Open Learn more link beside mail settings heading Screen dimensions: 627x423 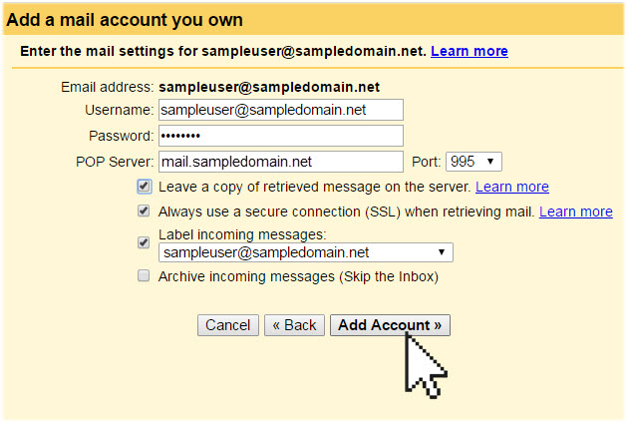470,51
